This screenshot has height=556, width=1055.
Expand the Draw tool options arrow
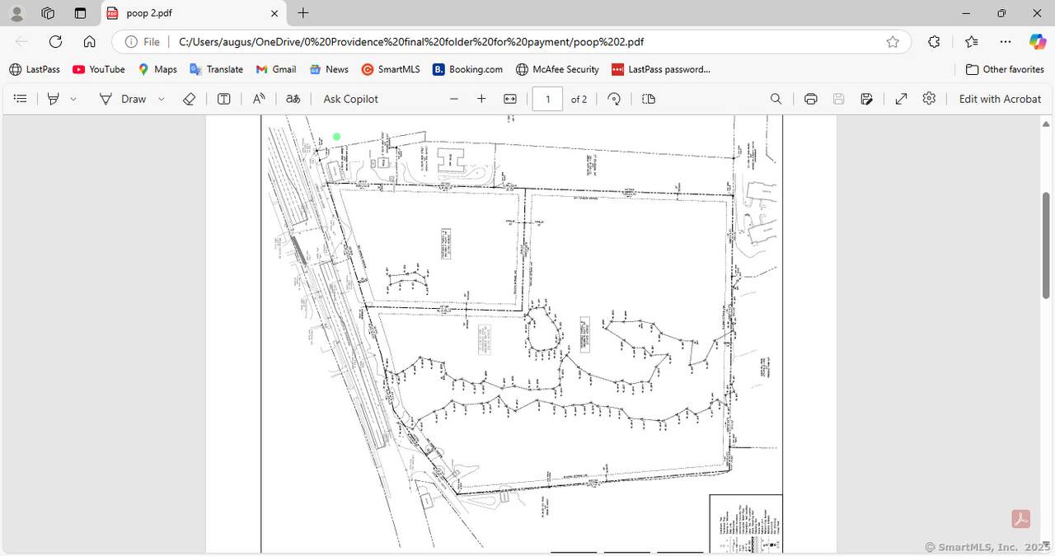pos(162,99)
